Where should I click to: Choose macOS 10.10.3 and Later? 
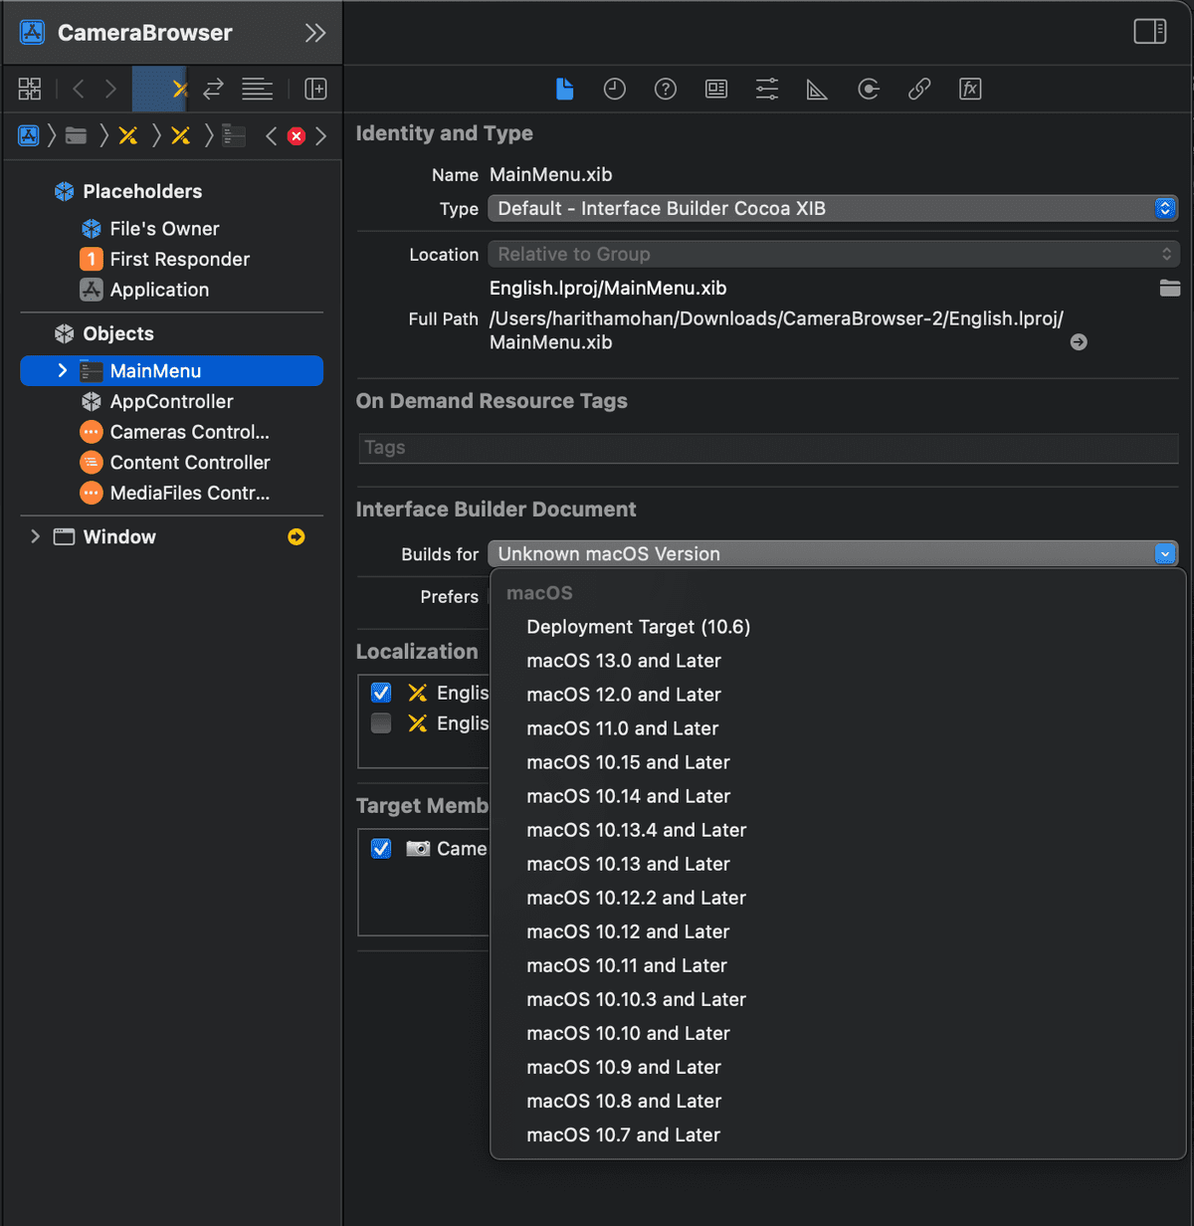(x=838, y=999)
